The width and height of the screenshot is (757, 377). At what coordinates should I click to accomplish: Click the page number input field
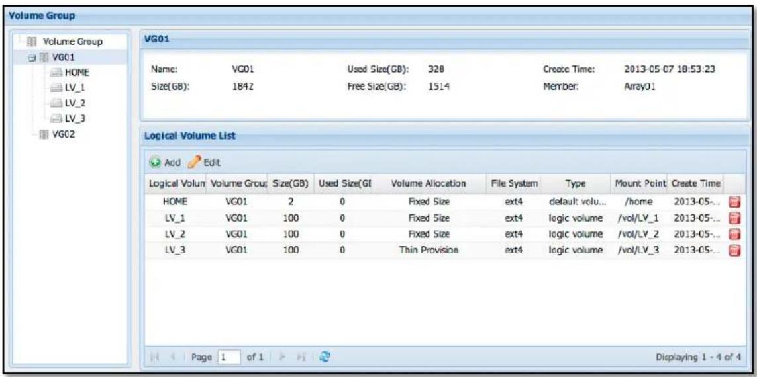(x=229, y=358)
